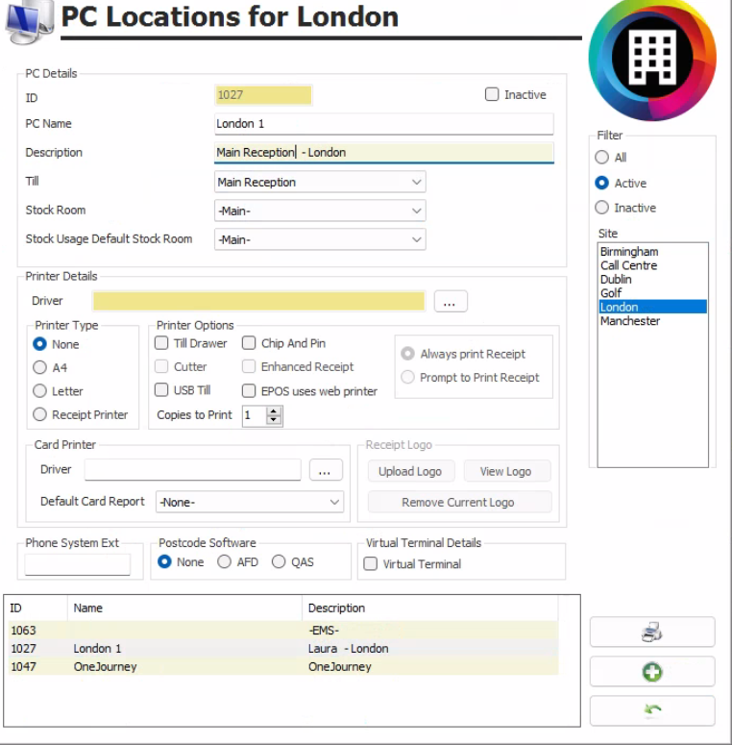Click the colorful building logo
The width and height of the screenshot is (732, 745).
pyautogui.click(x=652, y=59)
